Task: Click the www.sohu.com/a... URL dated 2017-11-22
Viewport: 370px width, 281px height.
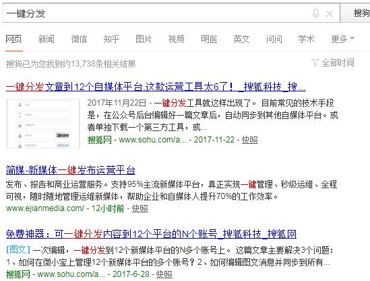Action: [152, 140]
